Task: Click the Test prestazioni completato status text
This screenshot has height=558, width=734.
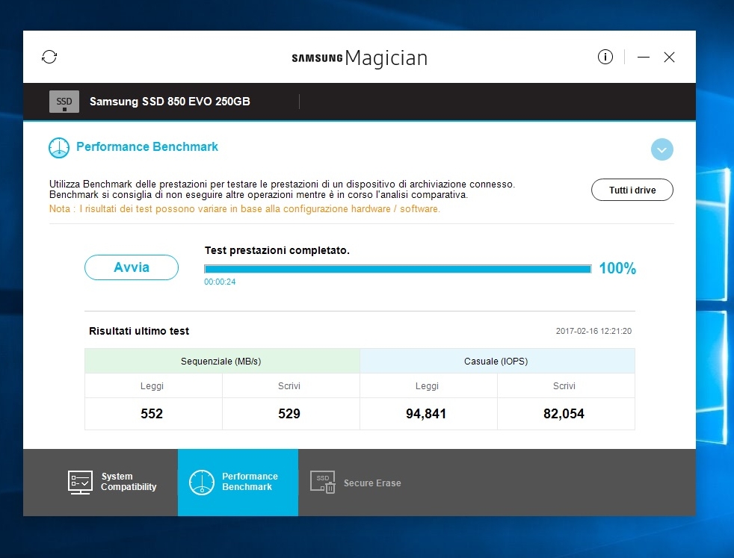Action: pos(277,251)
